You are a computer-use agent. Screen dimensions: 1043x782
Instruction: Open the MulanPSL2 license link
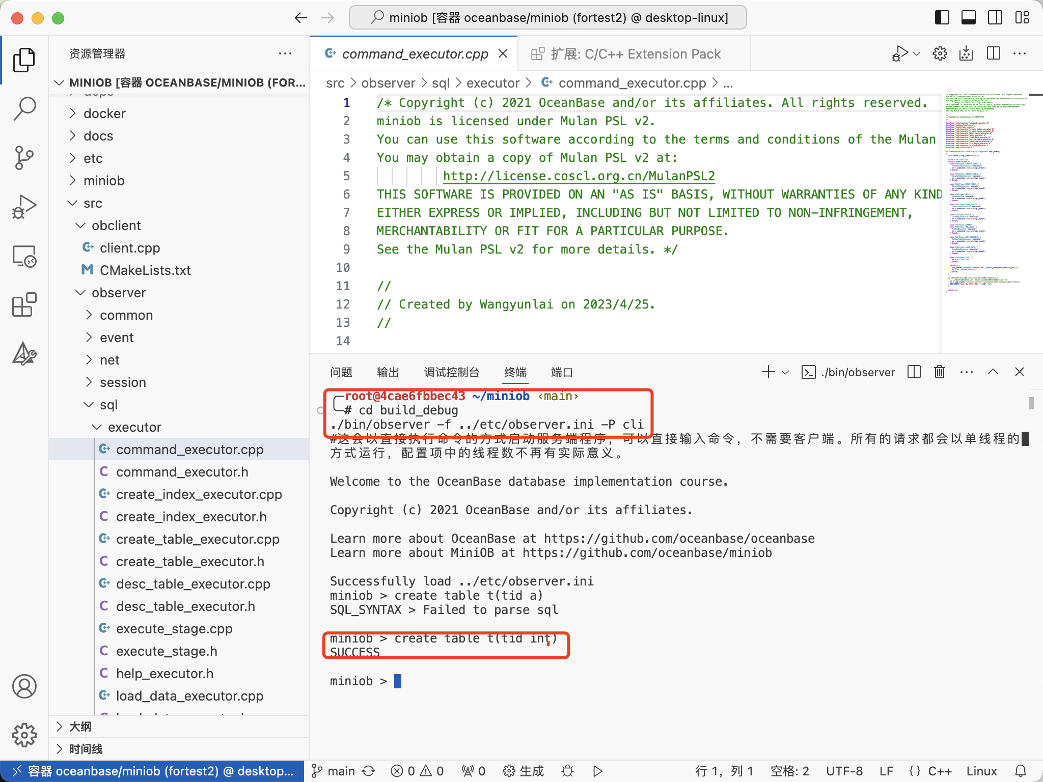click(578, 176)
